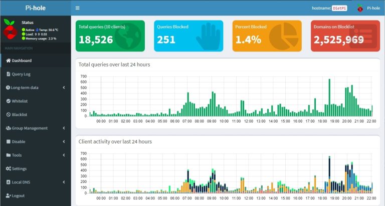Click the Queries Blocked blue stat box
This screenshot has width=385, height=206.
(188, 35)
